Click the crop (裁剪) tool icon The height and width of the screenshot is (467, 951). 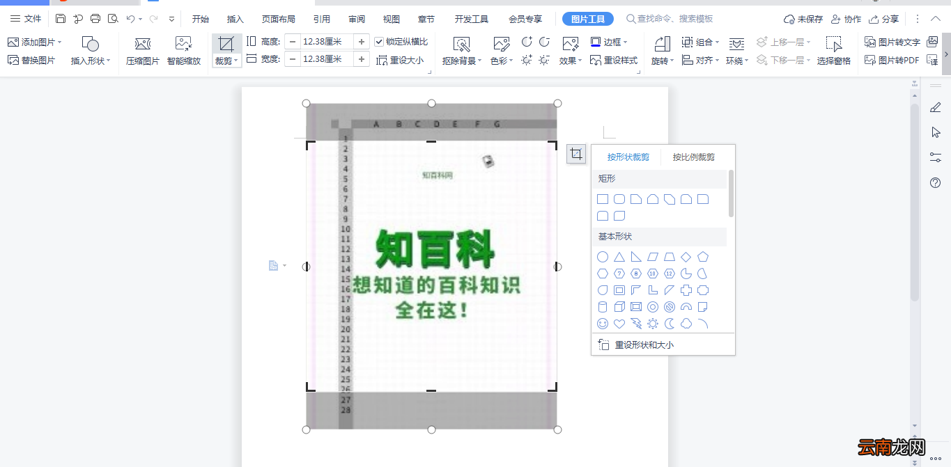(x=226, y=44)
